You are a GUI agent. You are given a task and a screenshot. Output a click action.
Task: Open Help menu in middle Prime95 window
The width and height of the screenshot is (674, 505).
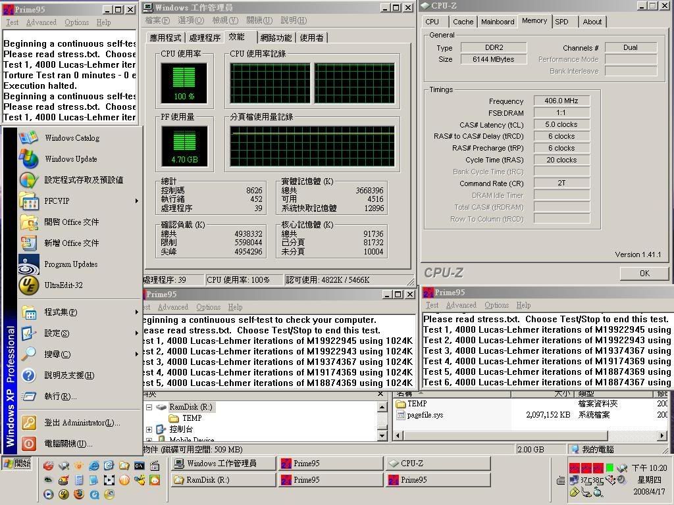pyautogui.click(x=235, y=307)
